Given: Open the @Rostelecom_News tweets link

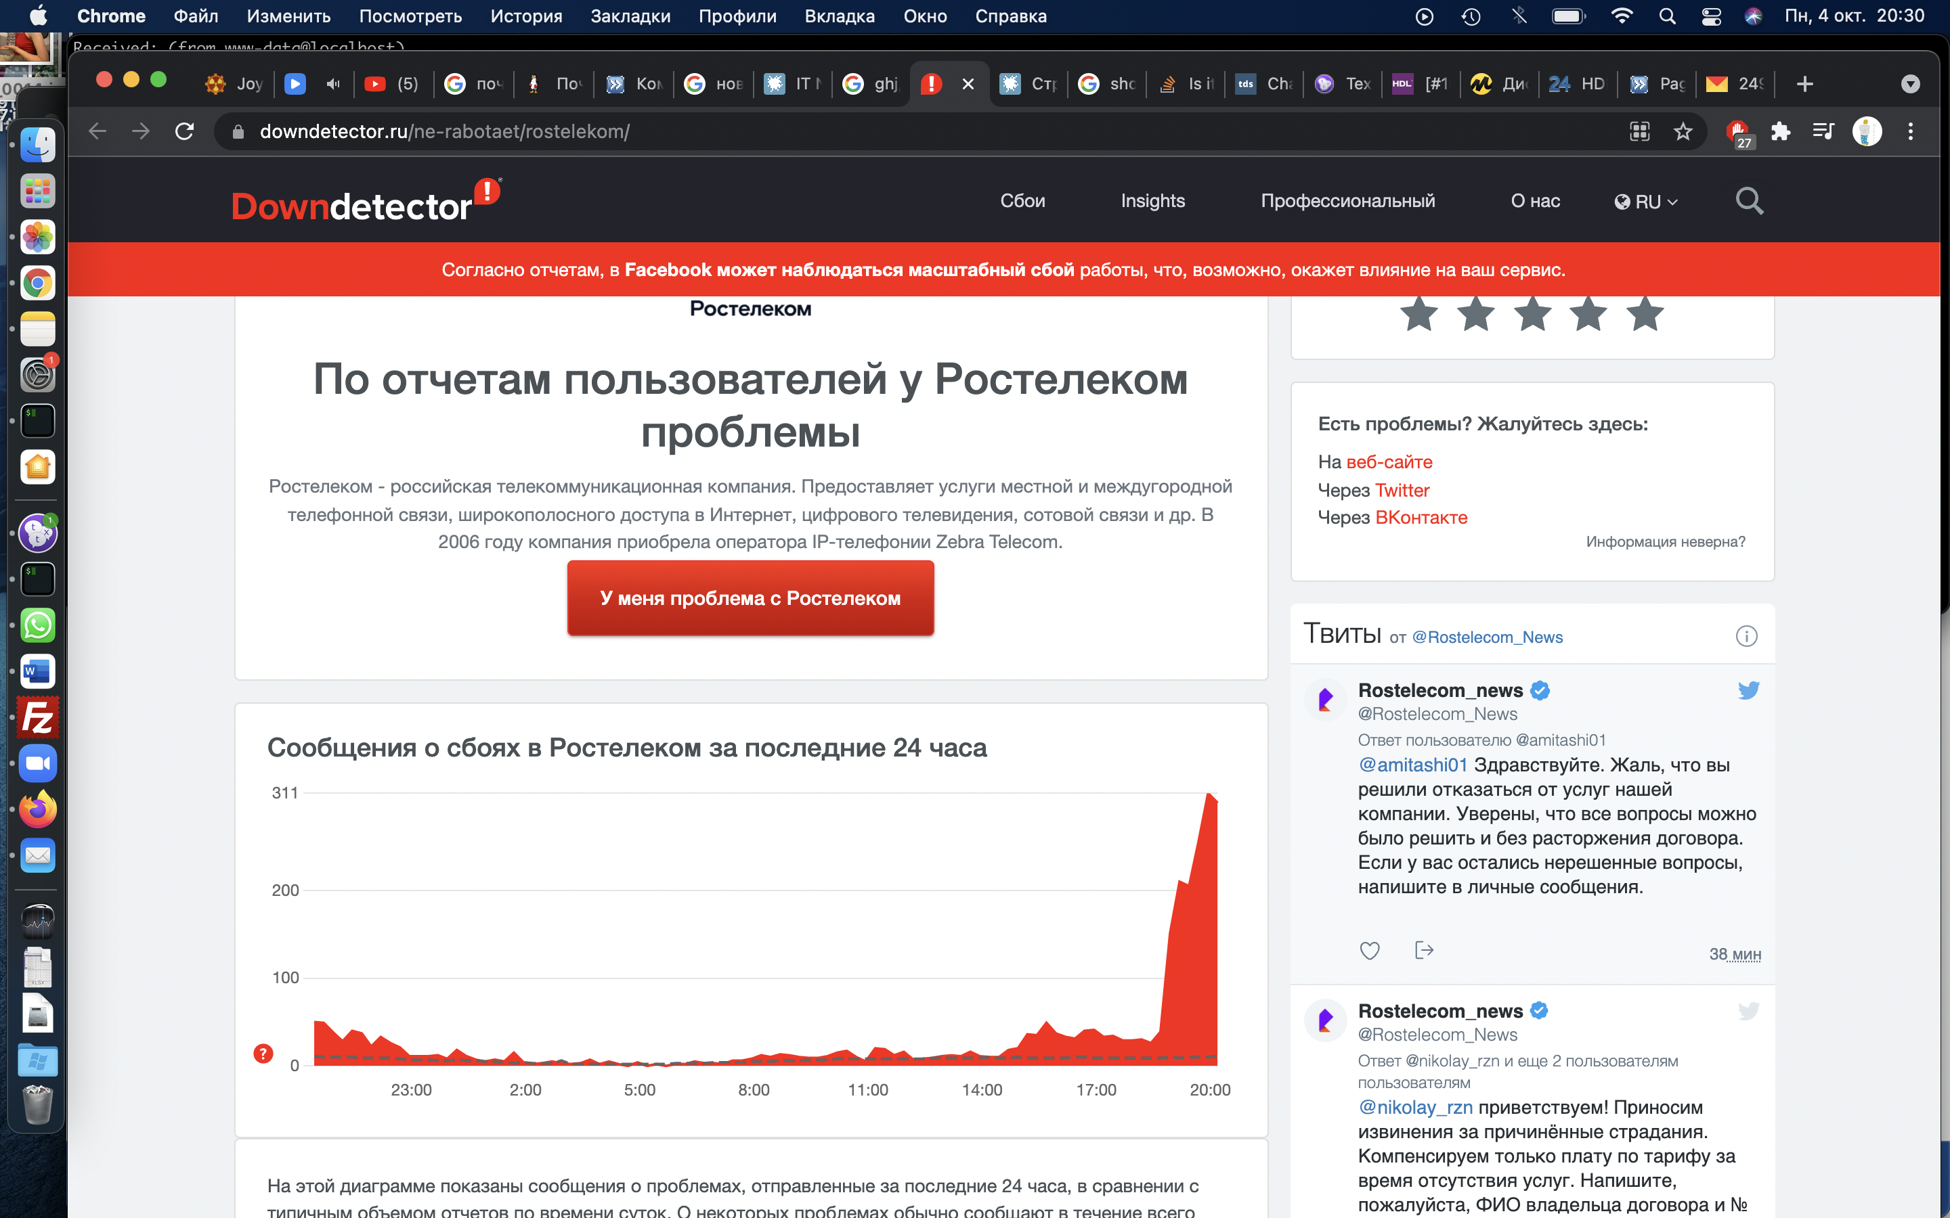Looking at the screenshot, I should click(1488, 637).
